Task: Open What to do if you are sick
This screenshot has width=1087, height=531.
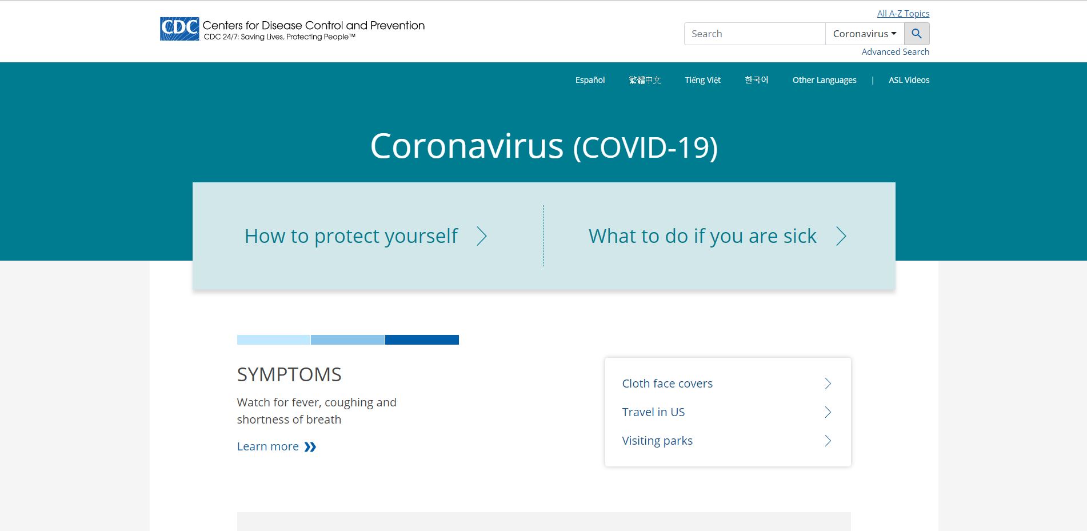Action: coord(702,236)
